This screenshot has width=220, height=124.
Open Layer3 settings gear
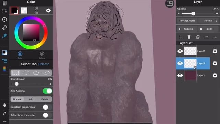215,51
